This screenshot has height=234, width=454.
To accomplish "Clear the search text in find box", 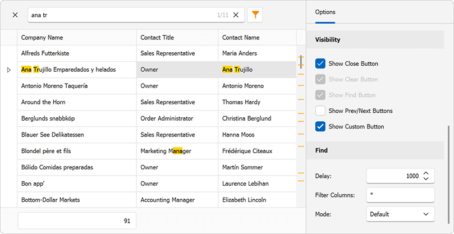I will (236, 15).
